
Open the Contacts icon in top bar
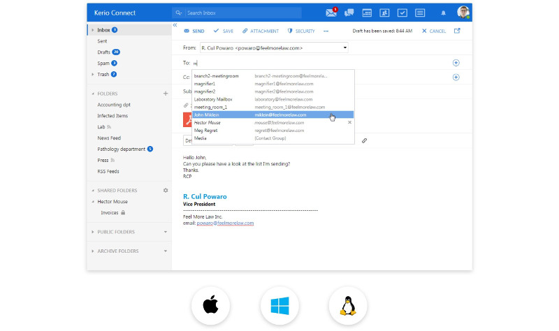point(384,13)
